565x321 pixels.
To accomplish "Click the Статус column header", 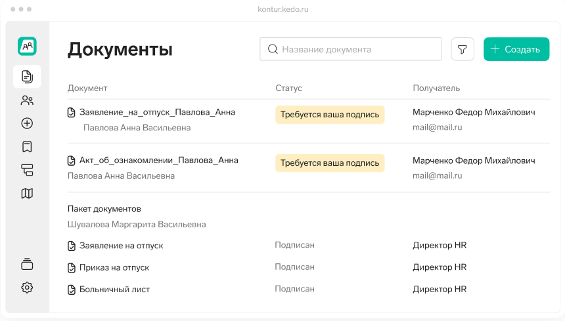I will pos(288,88).
